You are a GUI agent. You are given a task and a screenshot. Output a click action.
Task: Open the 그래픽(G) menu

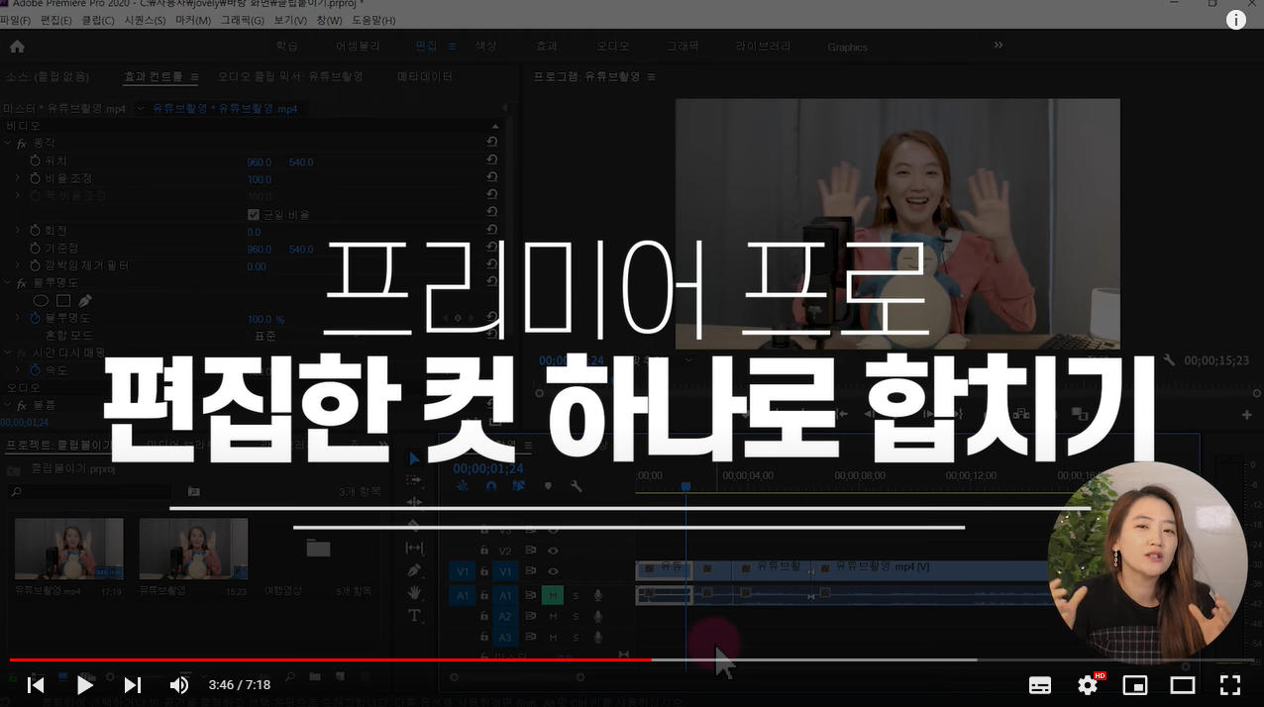coord(243,20)
